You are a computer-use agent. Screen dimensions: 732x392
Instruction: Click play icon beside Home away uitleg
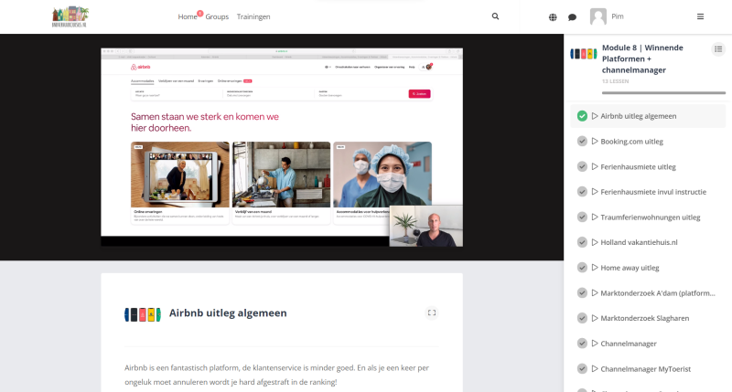click(x=595, y=268)
